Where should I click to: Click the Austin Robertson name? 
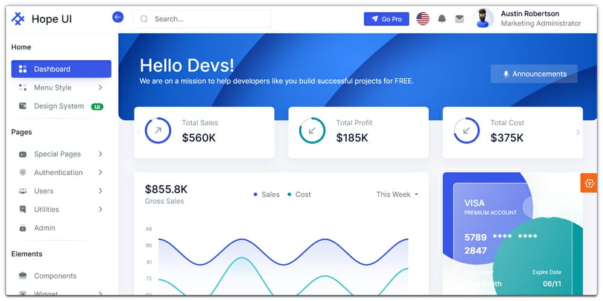[530, 13]
